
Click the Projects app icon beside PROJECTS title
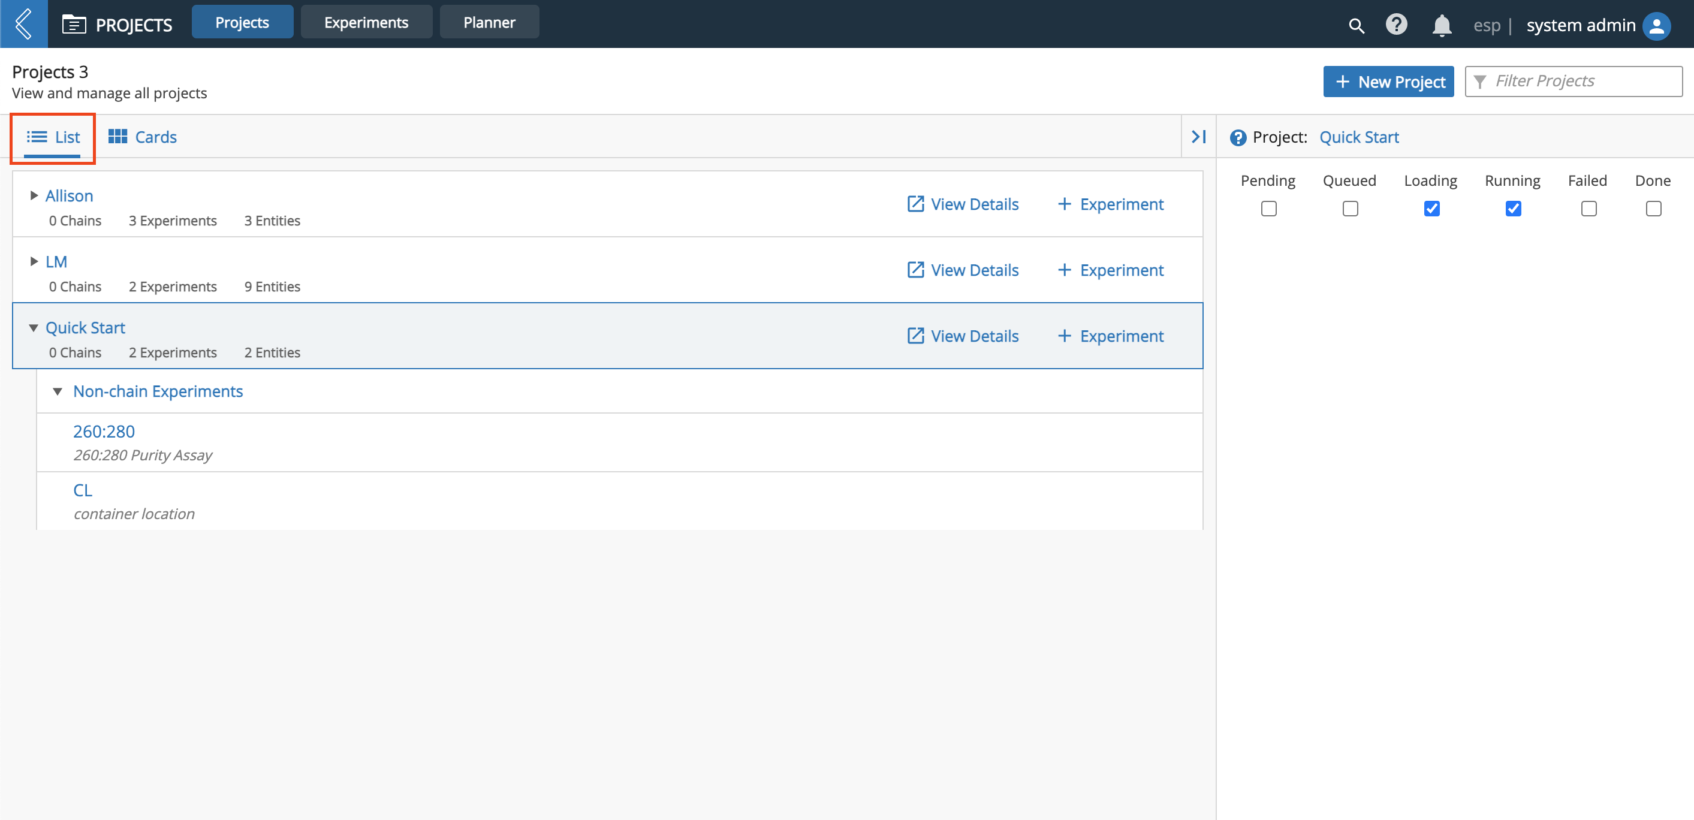[74, 25]
